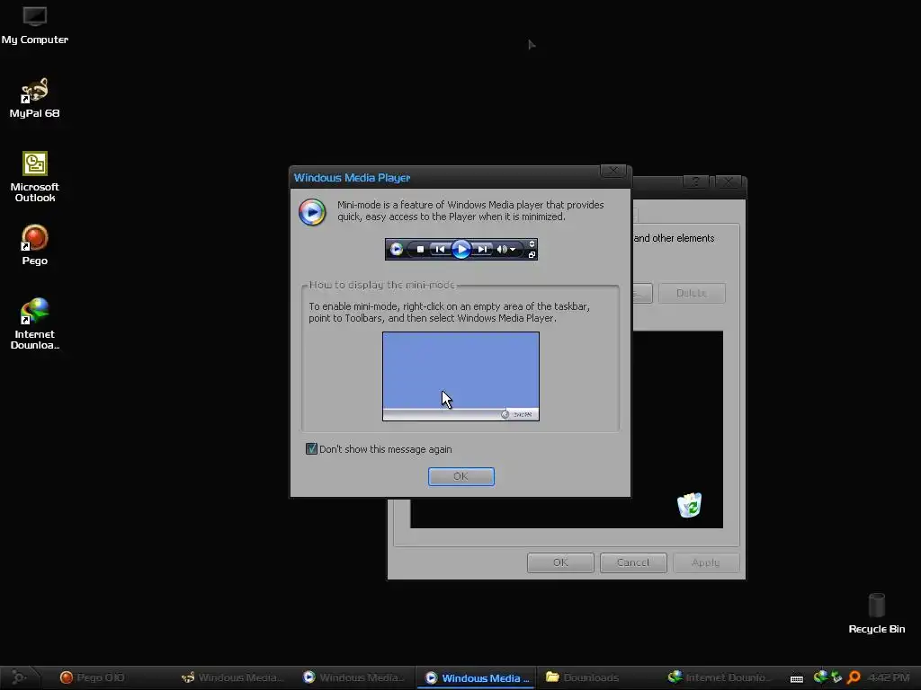
Task: Switch to the MyPal Windows Media taskbar item
Action: coord(234,677)
